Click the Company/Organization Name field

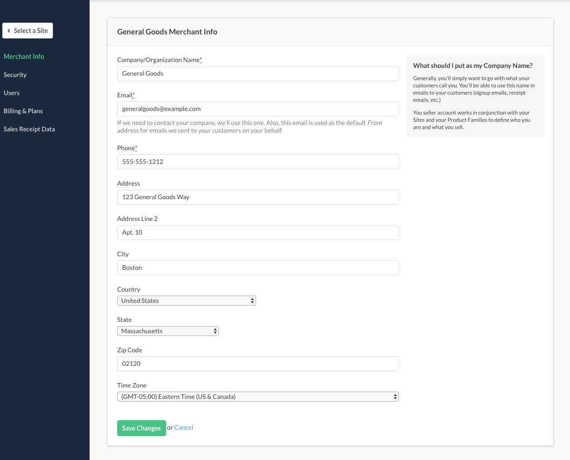tap(258, 73)
